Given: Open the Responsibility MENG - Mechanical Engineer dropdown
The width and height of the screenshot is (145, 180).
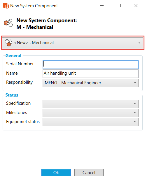Looking at the screenshot, I should [x=90, y=83].
